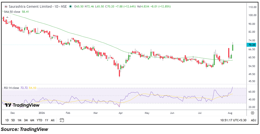Screen dimensions: 260x134
Task: Click the open value O65.50
Action: click(x=79, y=7)
